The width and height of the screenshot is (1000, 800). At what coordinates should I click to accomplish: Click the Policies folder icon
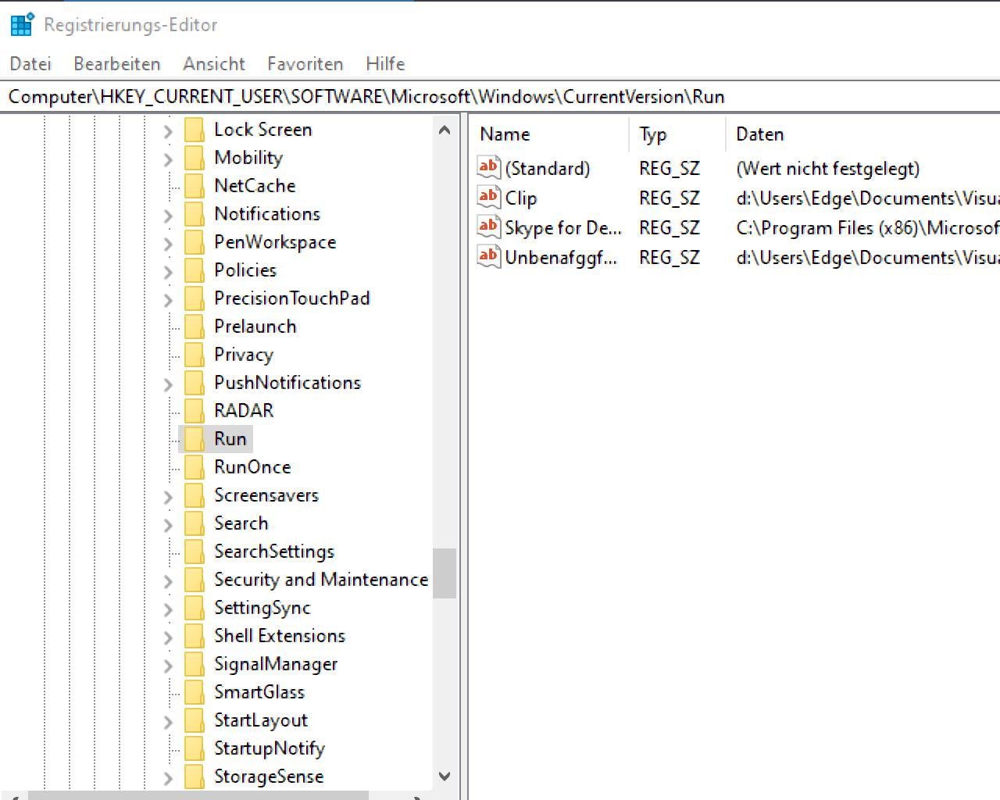(x=195, y=270)
